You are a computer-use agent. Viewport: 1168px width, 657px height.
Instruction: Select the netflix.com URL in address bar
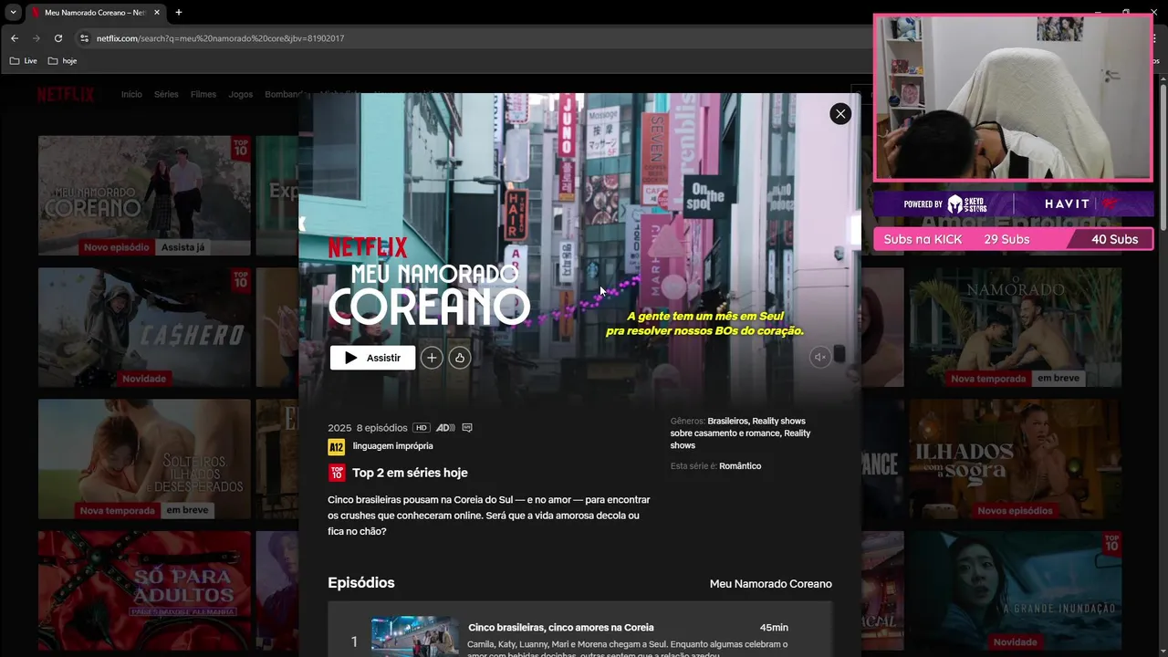click(x=220, y=38)
